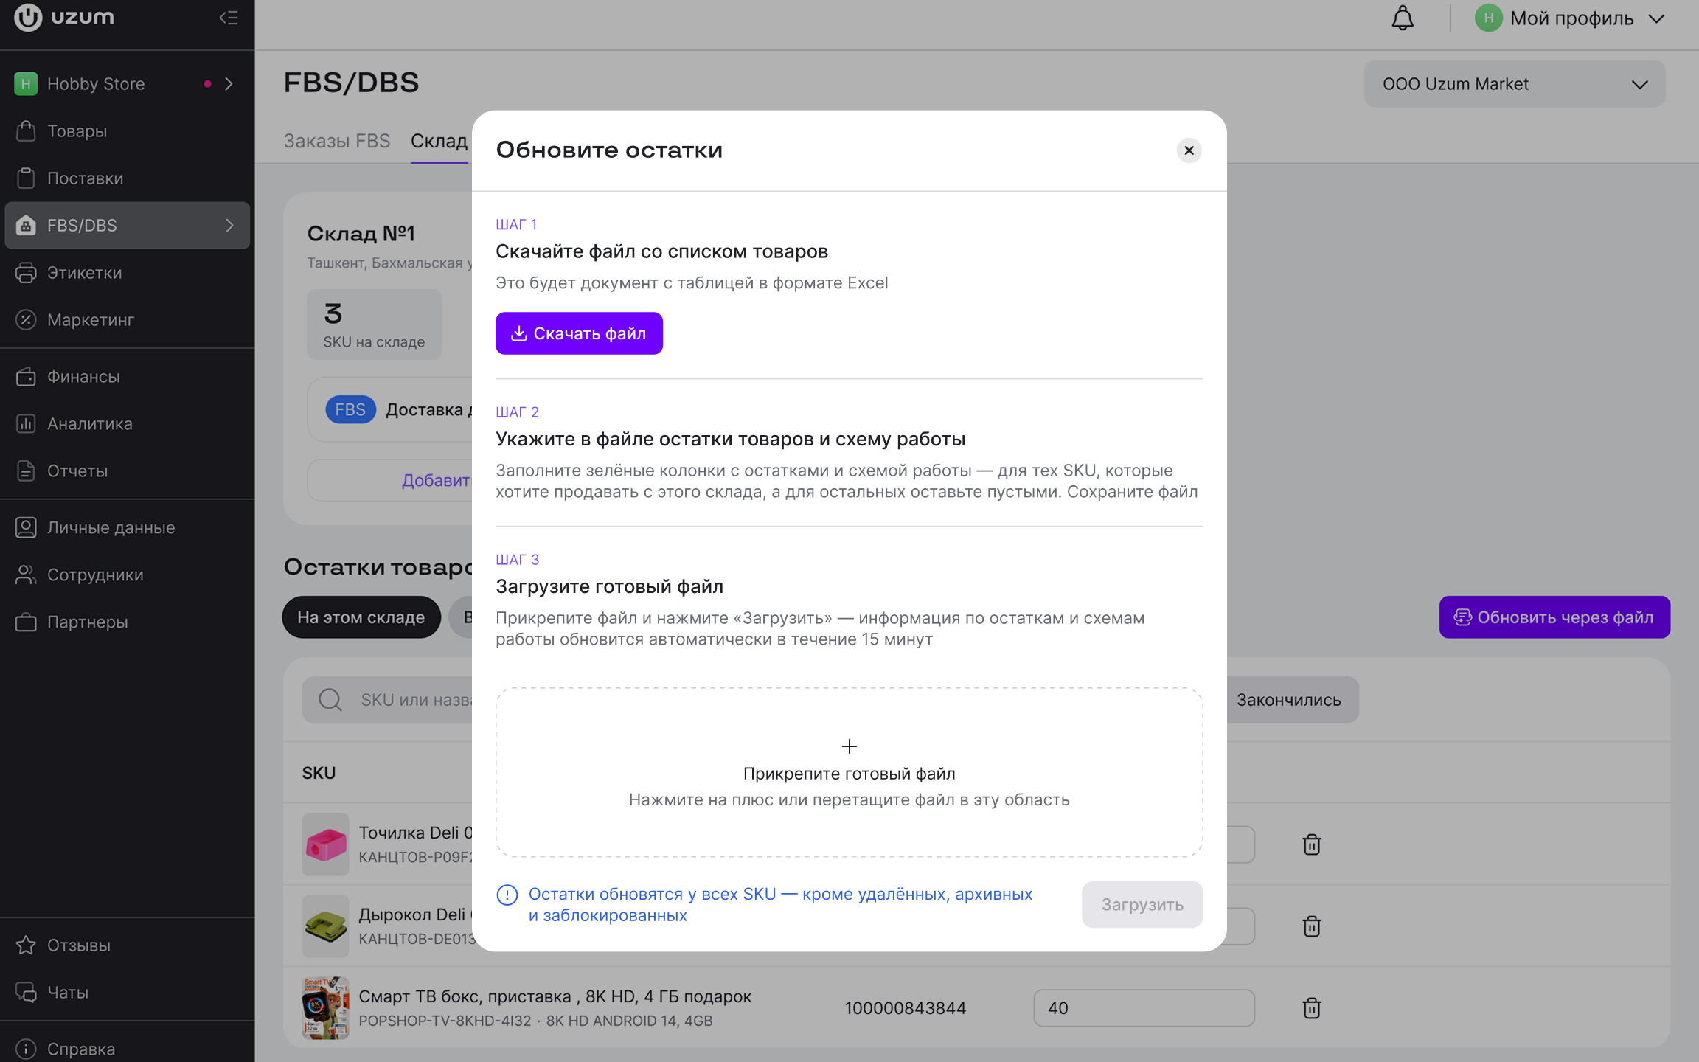Expand the Hobby Store shop chevron
Screen dimensions: 1699x1062
click(229, 83)
